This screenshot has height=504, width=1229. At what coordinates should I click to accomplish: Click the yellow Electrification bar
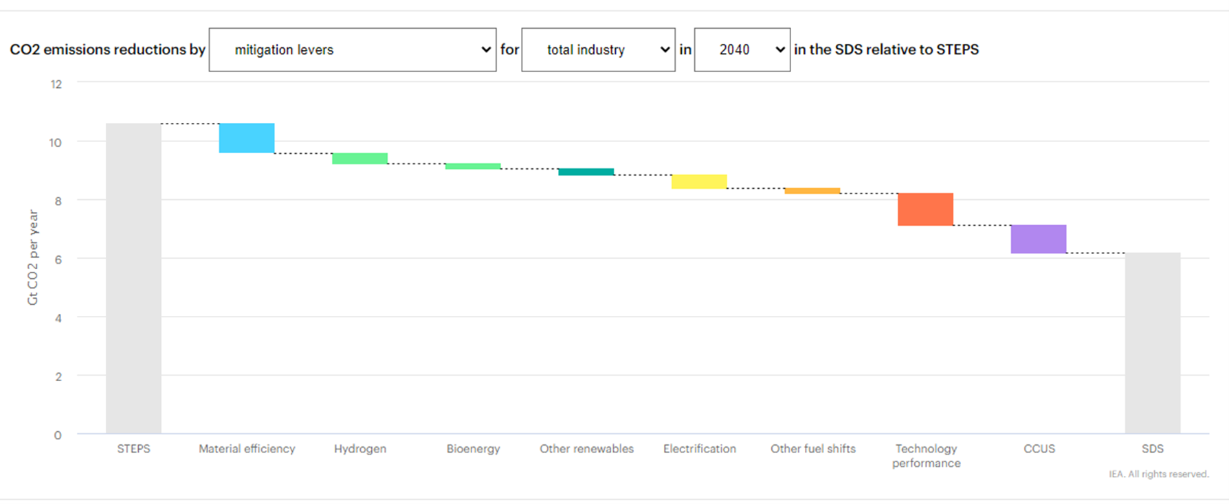pyautogui.click(x=699, y=181)
